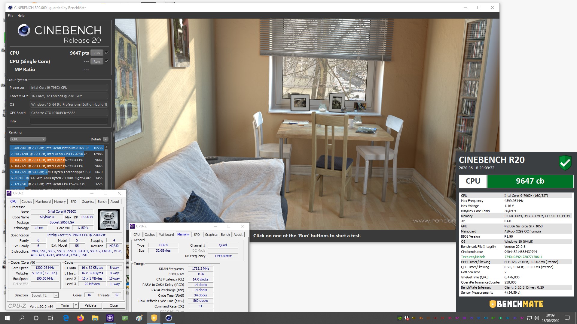The width and height of the screenshot is (577, 324).
Task: Open Cortana from the taskbar
Action: [x=36, y=318]
